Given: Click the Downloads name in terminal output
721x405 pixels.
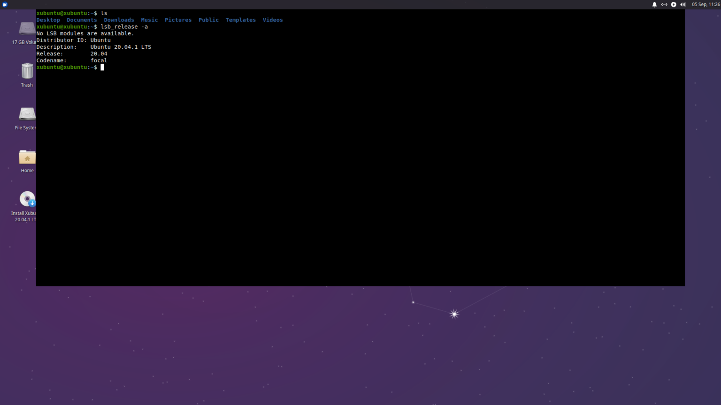Looking at the screenshot, I should pos(119,20).
